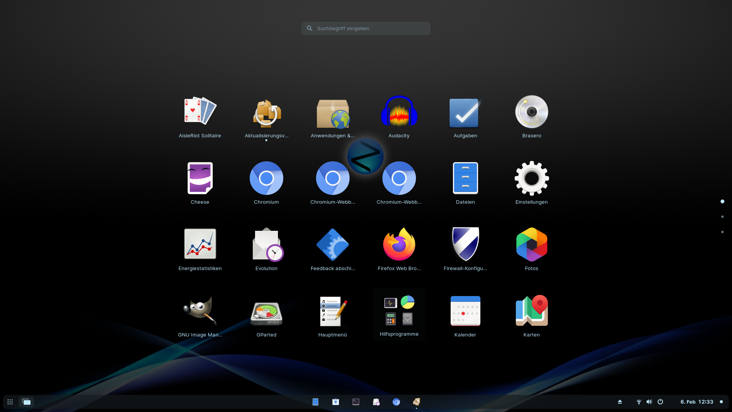Screen dimensions: 732x412
Task: Open Evolution from the taskbar
Action: point(376,402)
